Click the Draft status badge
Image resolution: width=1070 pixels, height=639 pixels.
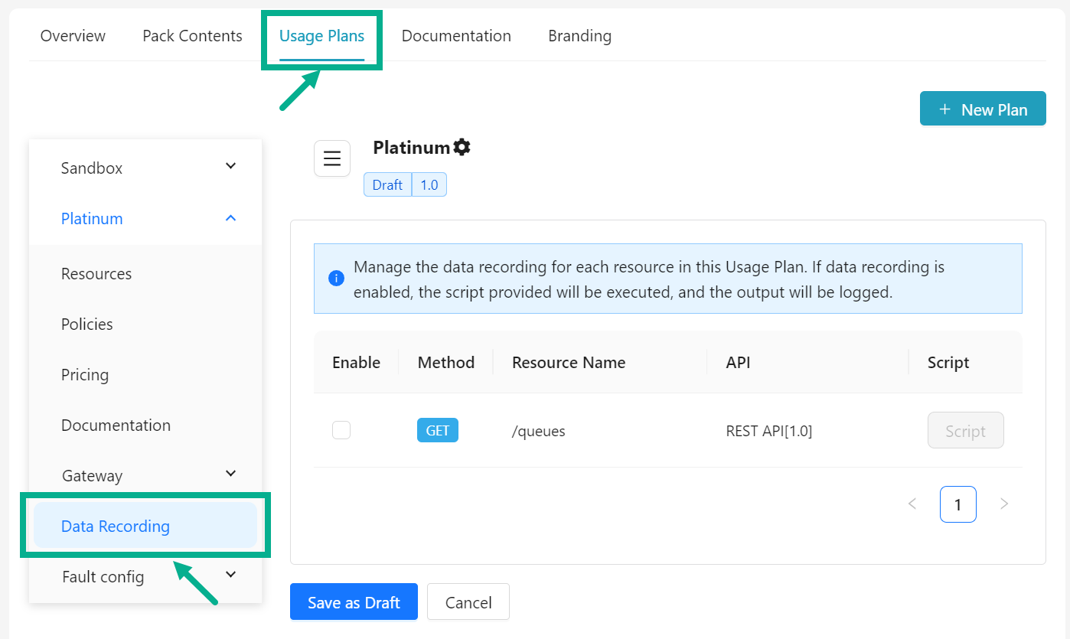point(387,184)
